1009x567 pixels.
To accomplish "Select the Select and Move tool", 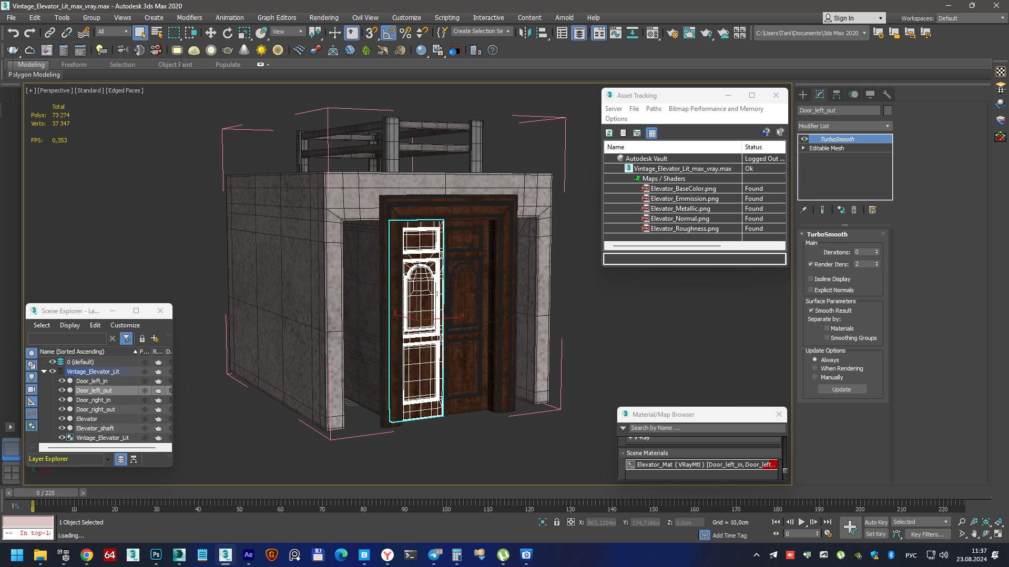I will click(211, 33).
